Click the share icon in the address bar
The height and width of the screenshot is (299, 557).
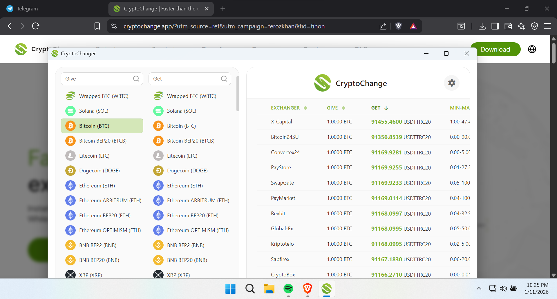[383, 26]
